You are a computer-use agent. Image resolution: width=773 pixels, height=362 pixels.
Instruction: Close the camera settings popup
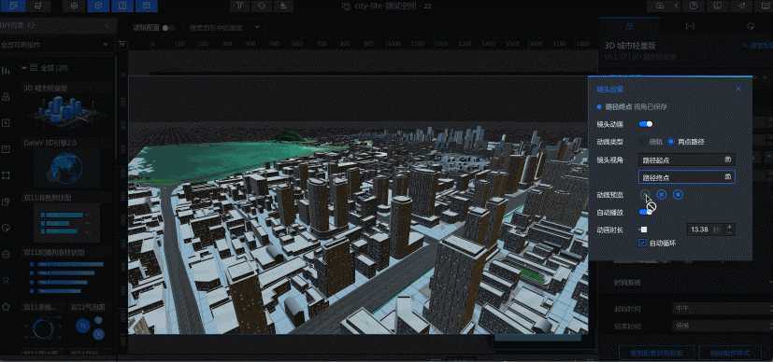pos(737,89)
